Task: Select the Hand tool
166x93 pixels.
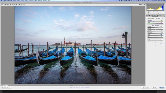Action: coord(3,5)
